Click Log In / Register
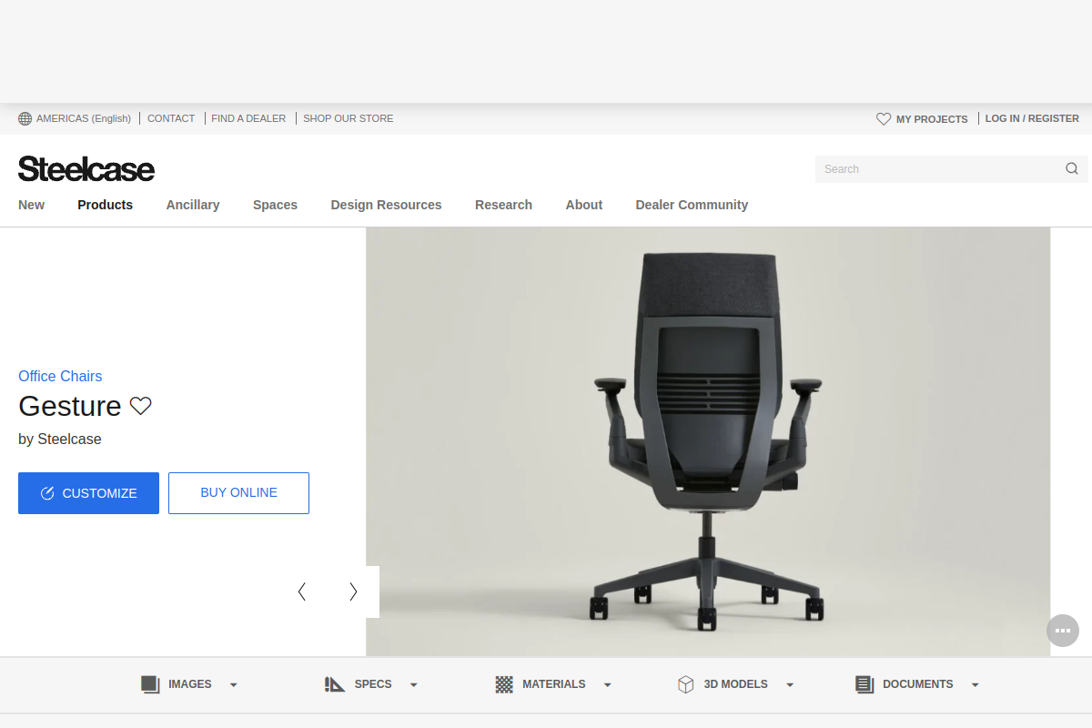The height and width of the screenshot is (728, 1092). (1032, 118)
